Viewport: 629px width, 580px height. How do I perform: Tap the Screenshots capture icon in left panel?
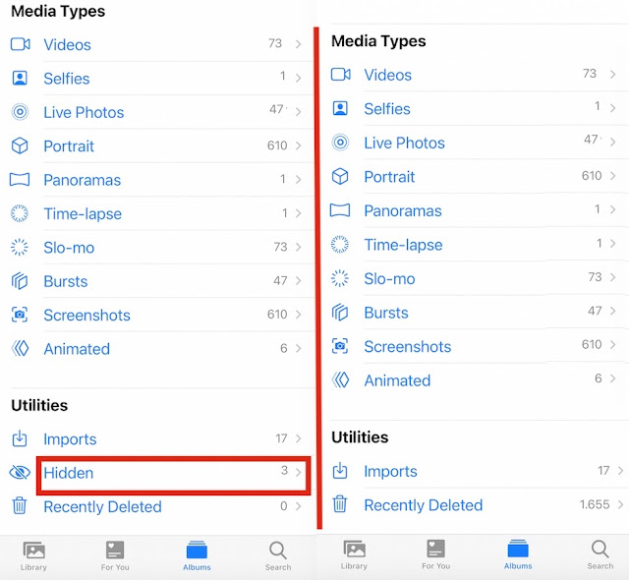[21, 316]
